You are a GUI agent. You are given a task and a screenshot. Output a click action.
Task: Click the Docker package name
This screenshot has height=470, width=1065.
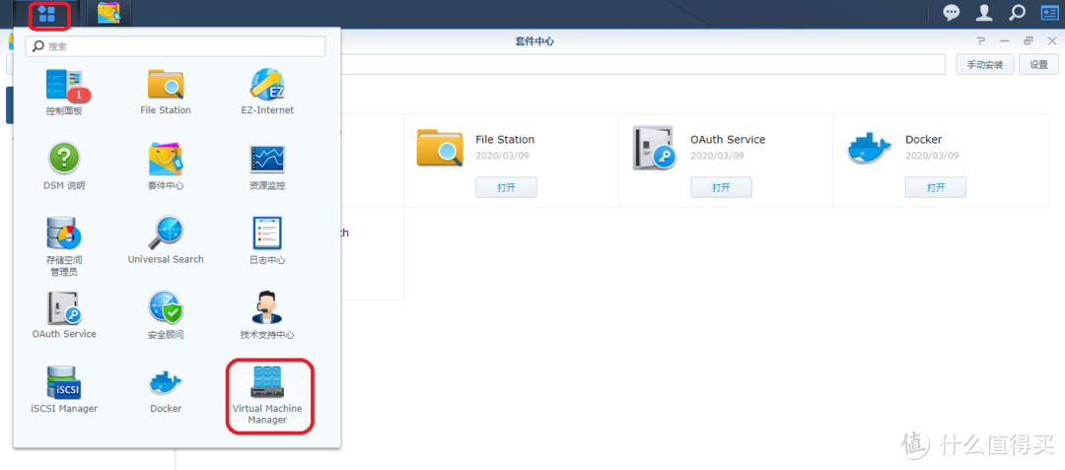coord(924,139)
